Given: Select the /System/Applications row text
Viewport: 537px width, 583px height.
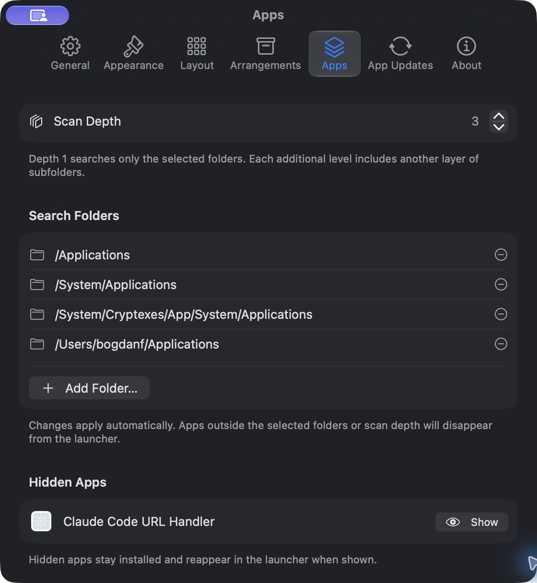Looking at the screenshot, I should pos(116,285).
